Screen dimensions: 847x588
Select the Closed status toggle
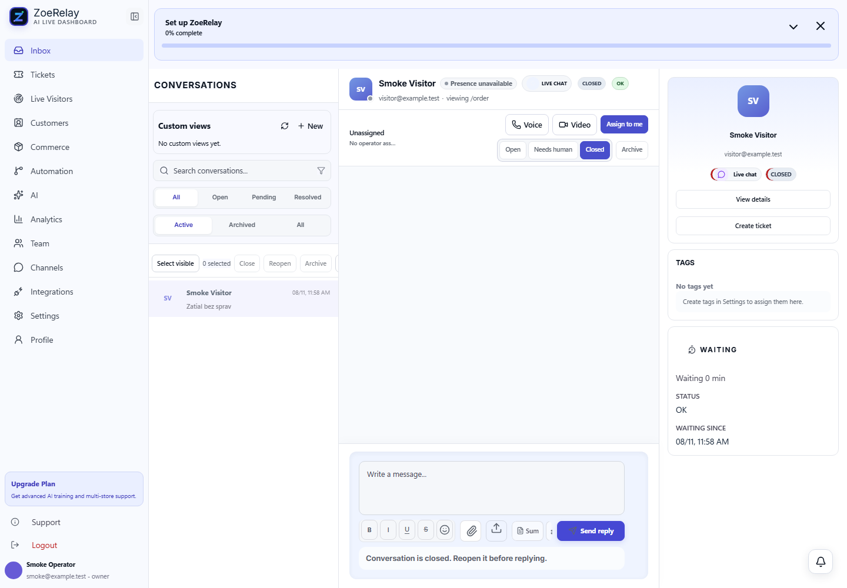(595, 150)
